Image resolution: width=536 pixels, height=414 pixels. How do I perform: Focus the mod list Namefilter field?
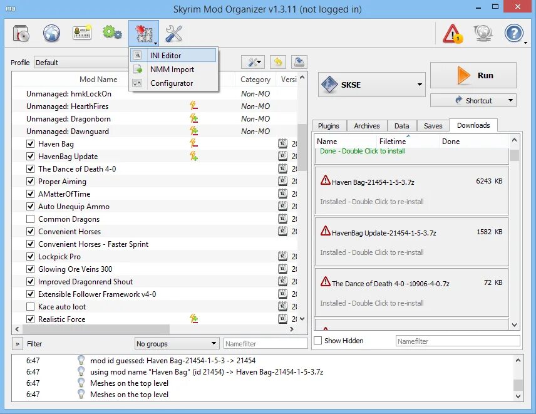coord(265,344)
